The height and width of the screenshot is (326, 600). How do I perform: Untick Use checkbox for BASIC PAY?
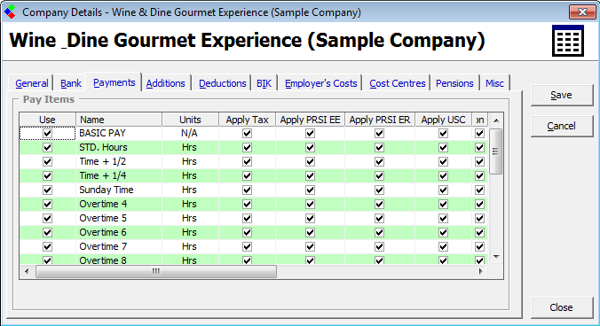(47, 133)
